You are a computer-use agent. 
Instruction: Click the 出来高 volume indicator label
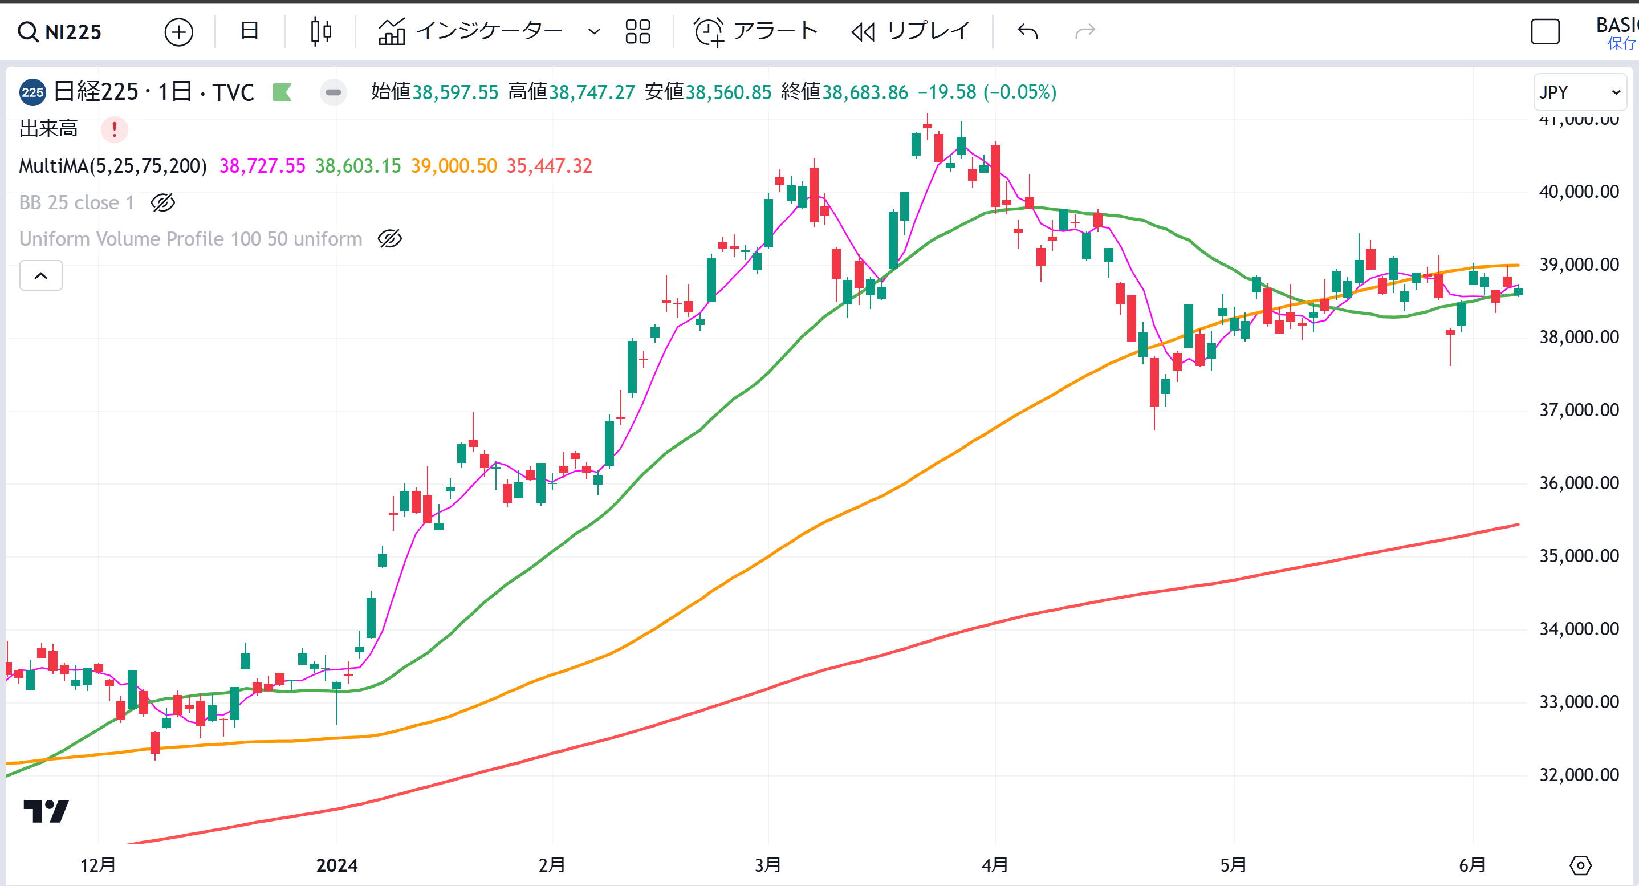[x=48, y=129]
